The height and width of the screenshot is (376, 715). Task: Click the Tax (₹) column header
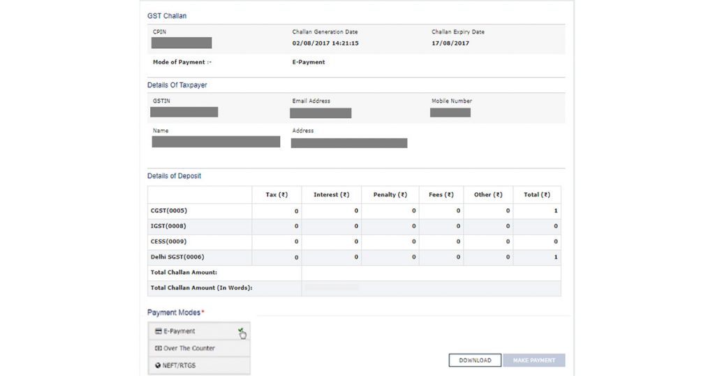[x=277, y=194]
